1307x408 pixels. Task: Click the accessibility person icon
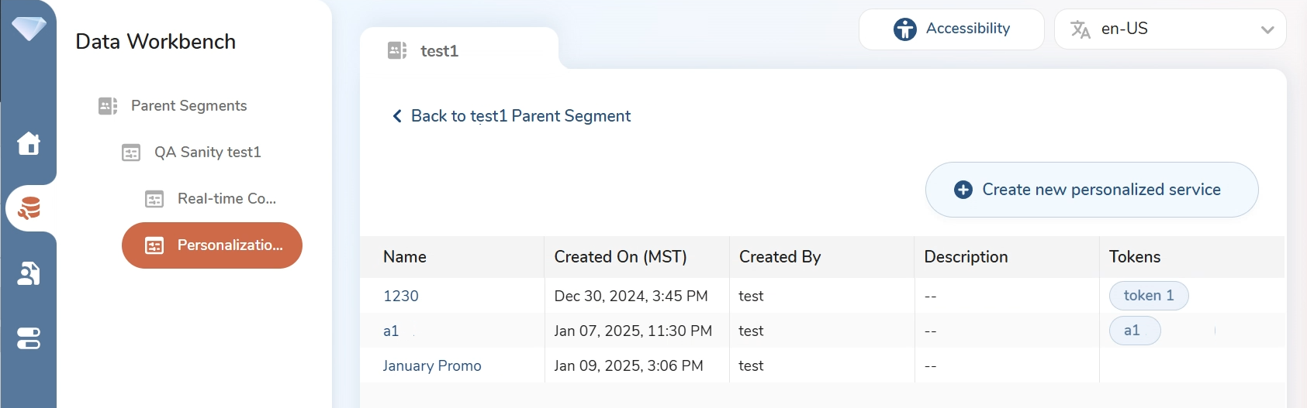tap(904, 29)
